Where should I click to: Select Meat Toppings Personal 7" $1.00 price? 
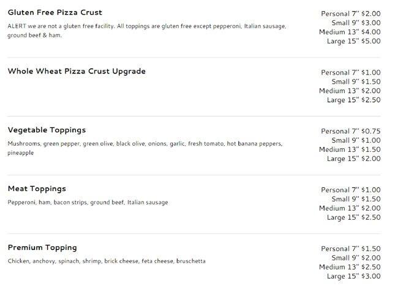pyautogui.click(x=350, y=190)
